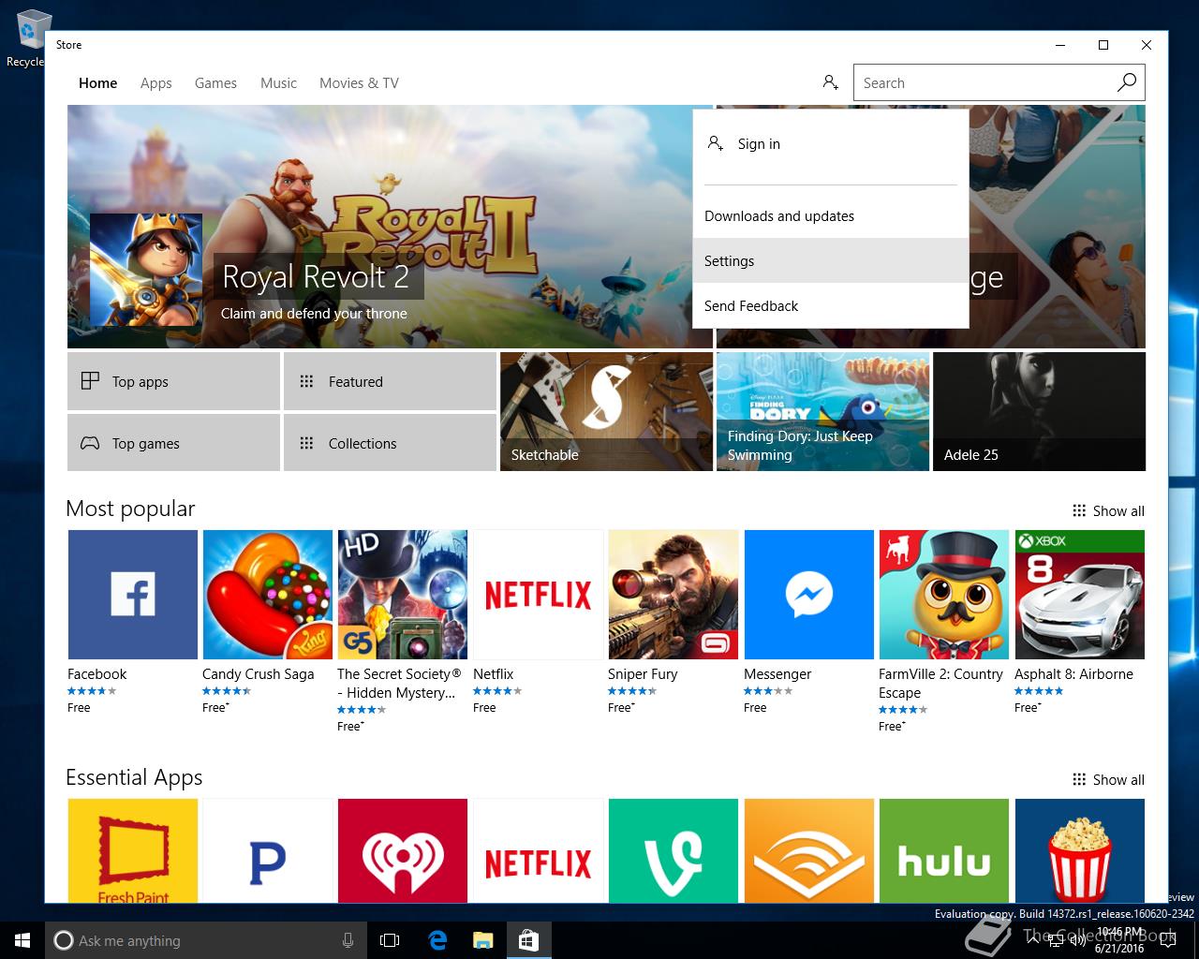Click the taskbar clock showing 6/21/2016
1199x959 pixels.
coord(1121,940)
